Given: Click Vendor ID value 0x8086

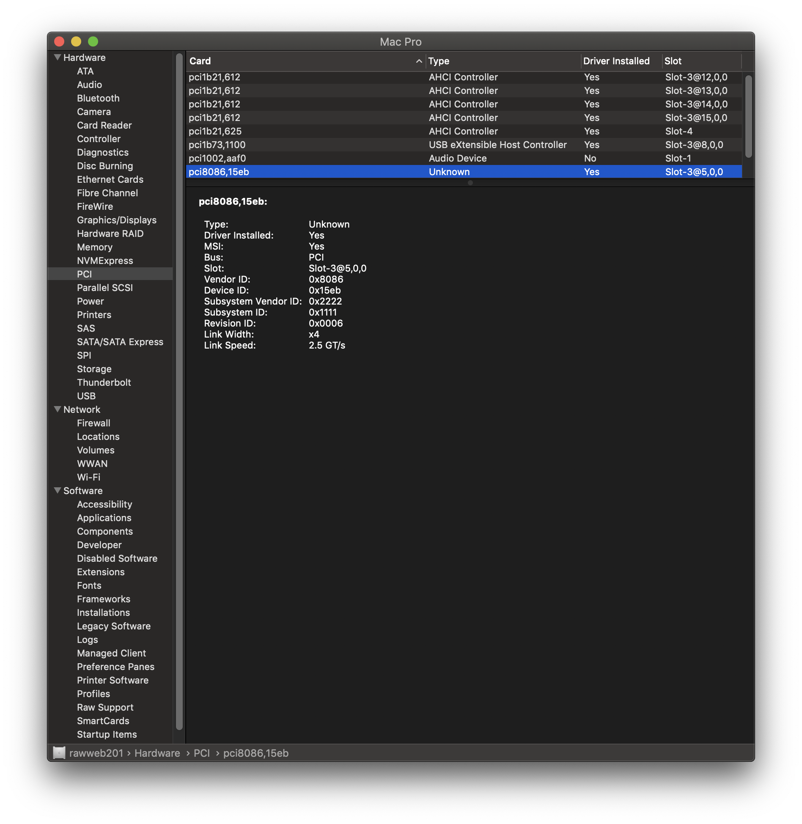Looking at the screenshot, I should 326,279.
